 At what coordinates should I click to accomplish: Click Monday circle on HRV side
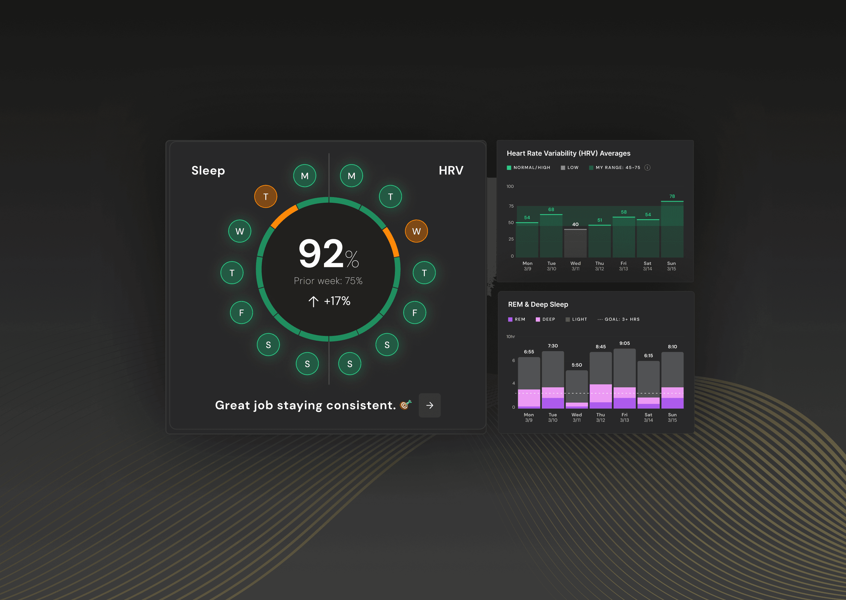tap(351, 176)
